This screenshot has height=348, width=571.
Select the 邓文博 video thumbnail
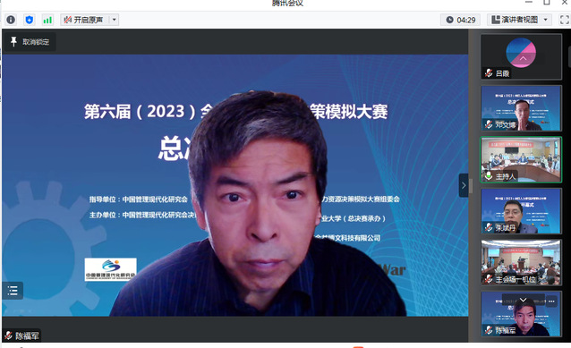(521, 108)
